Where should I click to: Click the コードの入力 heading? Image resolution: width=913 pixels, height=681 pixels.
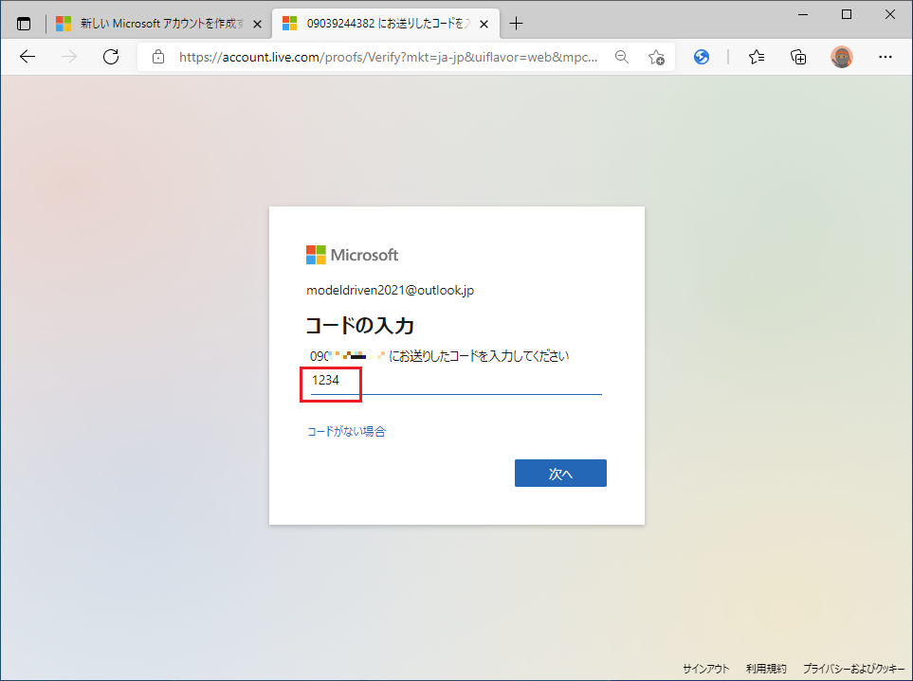[x=360, y=326]
